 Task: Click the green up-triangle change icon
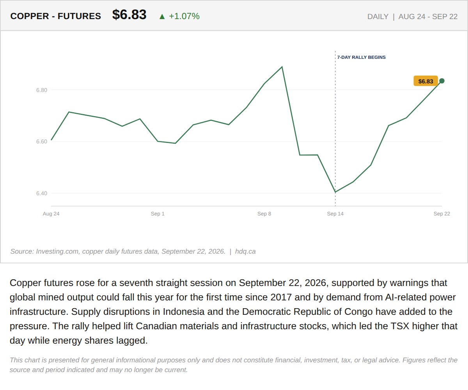pos(162,16)
